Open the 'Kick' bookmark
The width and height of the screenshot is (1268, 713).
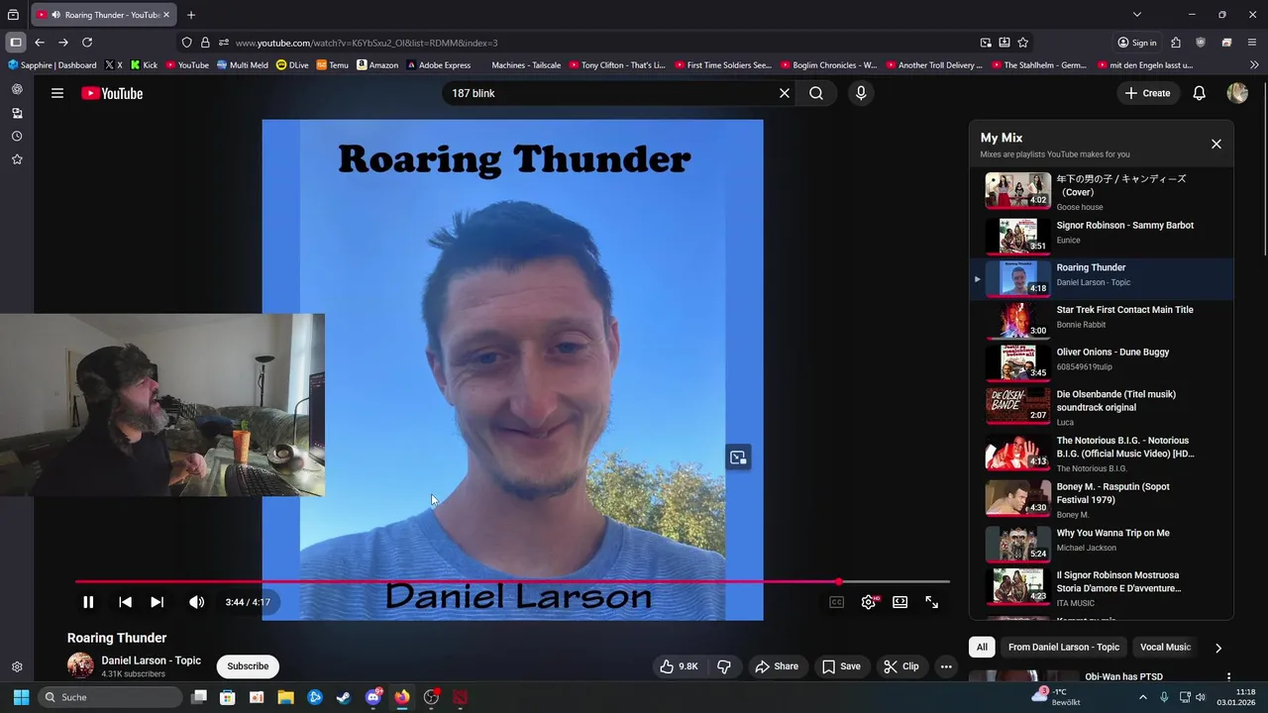click(x=144, y=65)
